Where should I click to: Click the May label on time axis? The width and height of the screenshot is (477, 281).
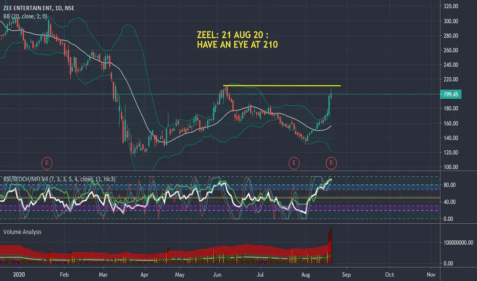coord(180,275)
